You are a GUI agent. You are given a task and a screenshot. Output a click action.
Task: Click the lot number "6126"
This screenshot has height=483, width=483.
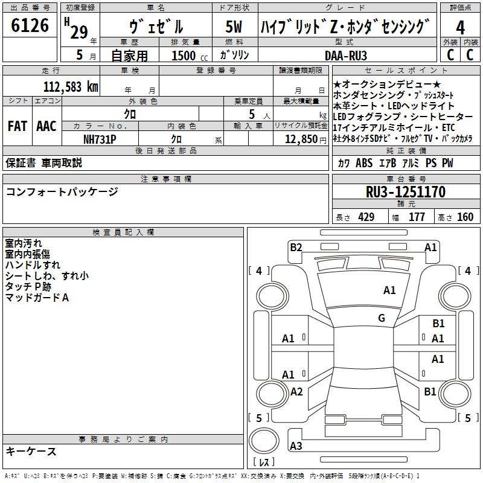pos(30,25)
